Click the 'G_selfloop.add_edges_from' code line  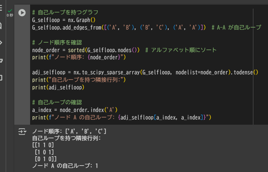click(119, 27)
